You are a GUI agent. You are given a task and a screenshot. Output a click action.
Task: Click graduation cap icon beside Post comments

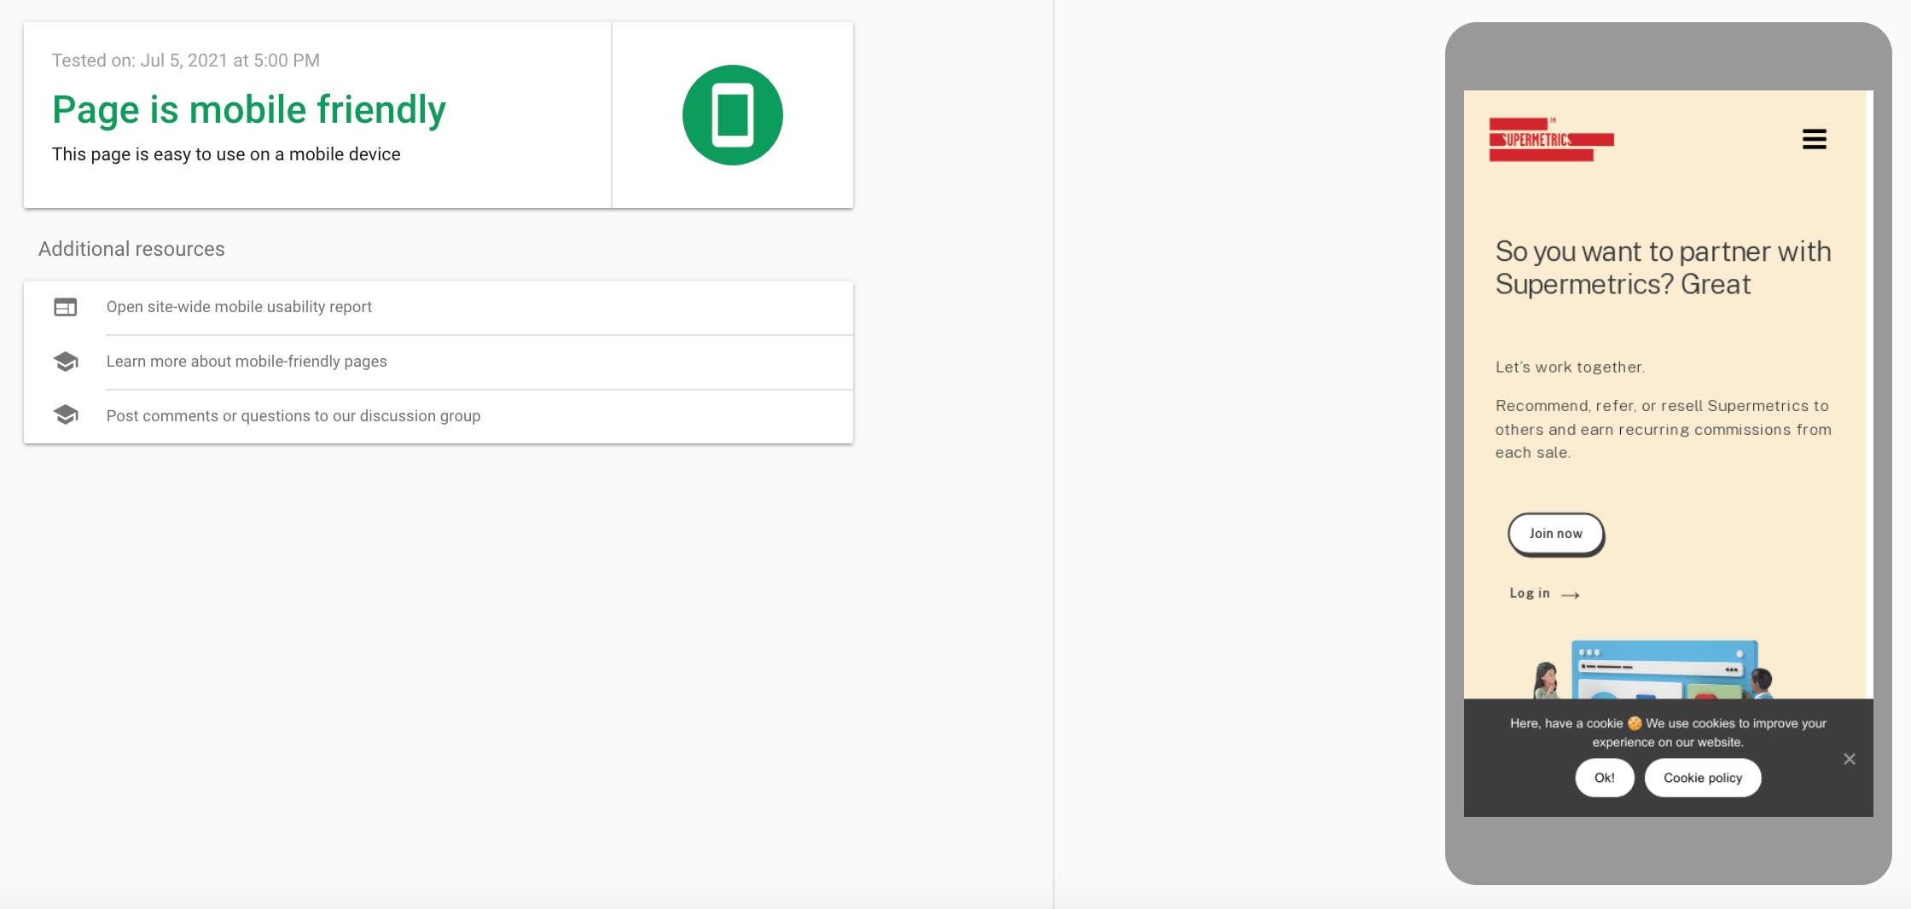tap(66, 415)
